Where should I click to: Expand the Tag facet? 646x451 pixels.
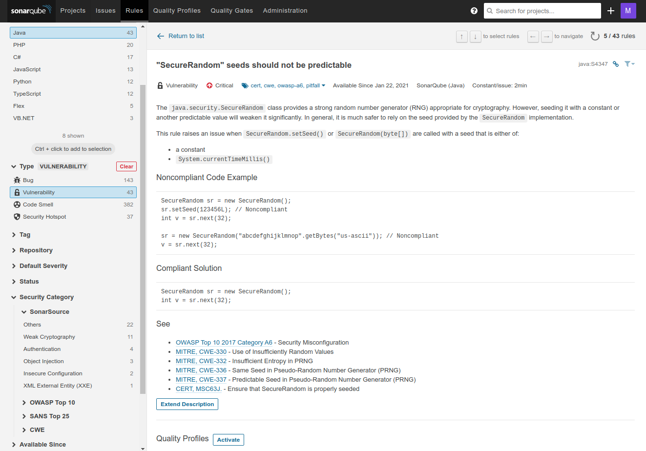pos(23,234)
